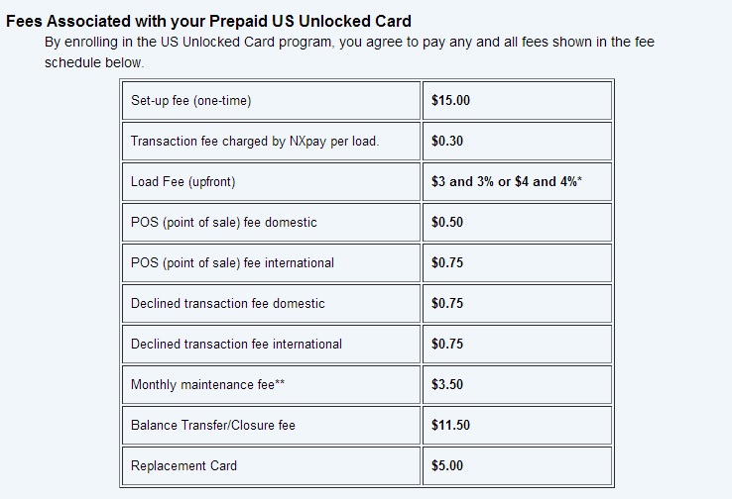Select the $11.50 closure fee value
The height and width of the screenshot is (499, 732).
point(450,426)
